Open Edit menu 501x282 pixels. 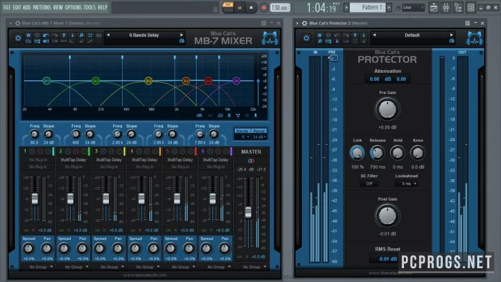pyautogui.click(x=17, y=7)
